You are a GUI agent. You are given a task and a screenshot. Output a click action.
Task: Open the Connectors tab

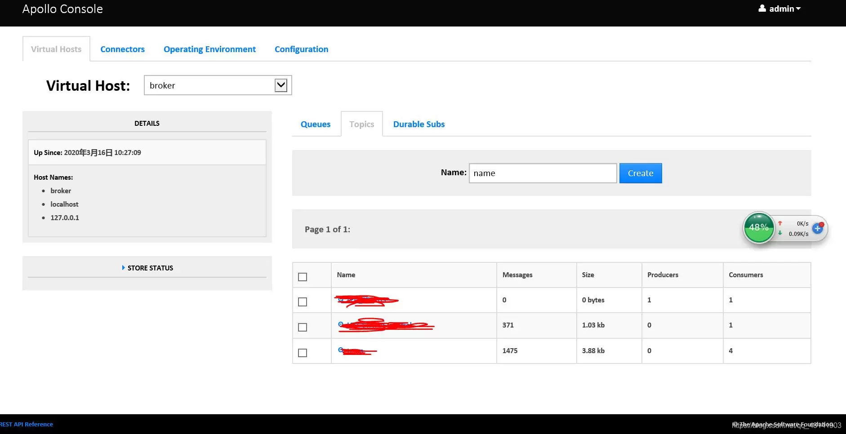[122, 49]
